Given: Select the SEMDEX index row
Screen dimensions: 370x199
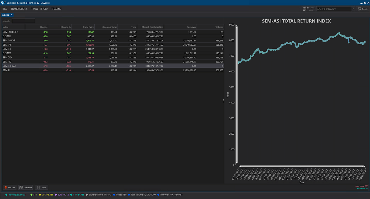Looking at the screenshot, I should click(x=113, y=57).
